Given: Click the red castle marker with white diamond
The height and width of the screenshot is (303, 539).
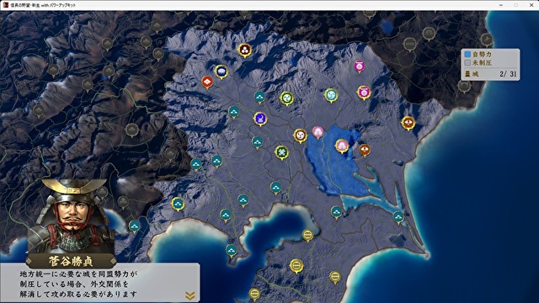Looking at the screenshot, I should (207, 82).
